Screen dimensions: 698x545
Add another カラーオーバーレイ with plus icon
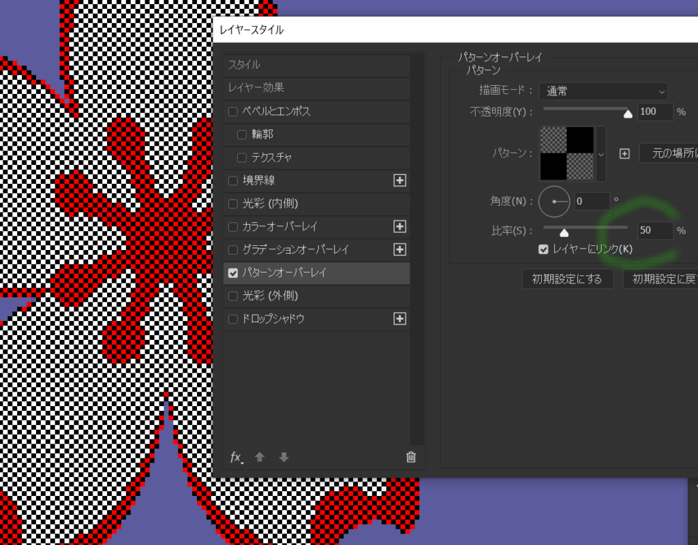coord(400,226)
